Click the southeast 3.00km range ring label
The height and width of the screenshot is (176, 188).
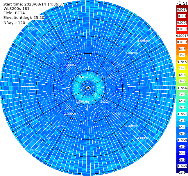(x=131, y=126)
